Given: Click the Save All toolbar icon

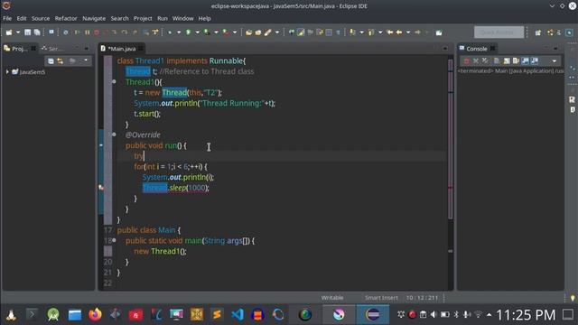Looking at the screenshot, I should coord(37,32).
